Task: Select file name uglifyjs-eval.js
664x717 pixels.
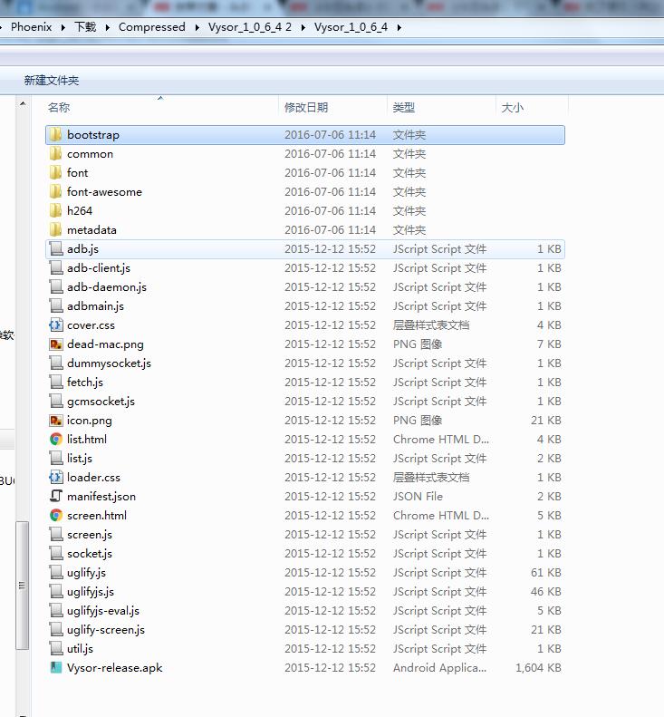Action: pyautogui.click(x=103, y=610)
